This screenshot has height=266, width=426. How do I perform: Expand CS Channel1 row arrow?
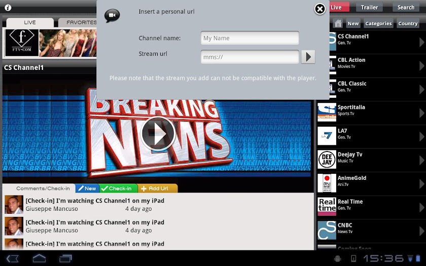pyautogui.click(x=421, y=42)
